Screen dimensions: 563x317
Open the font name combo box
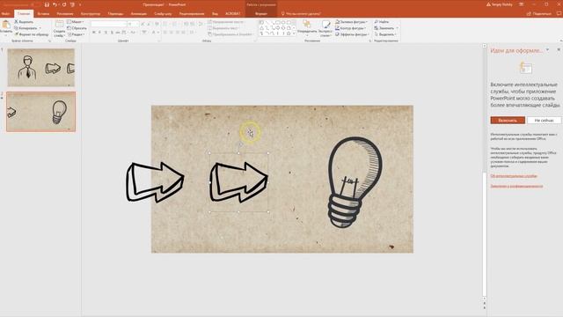(108, 24)
